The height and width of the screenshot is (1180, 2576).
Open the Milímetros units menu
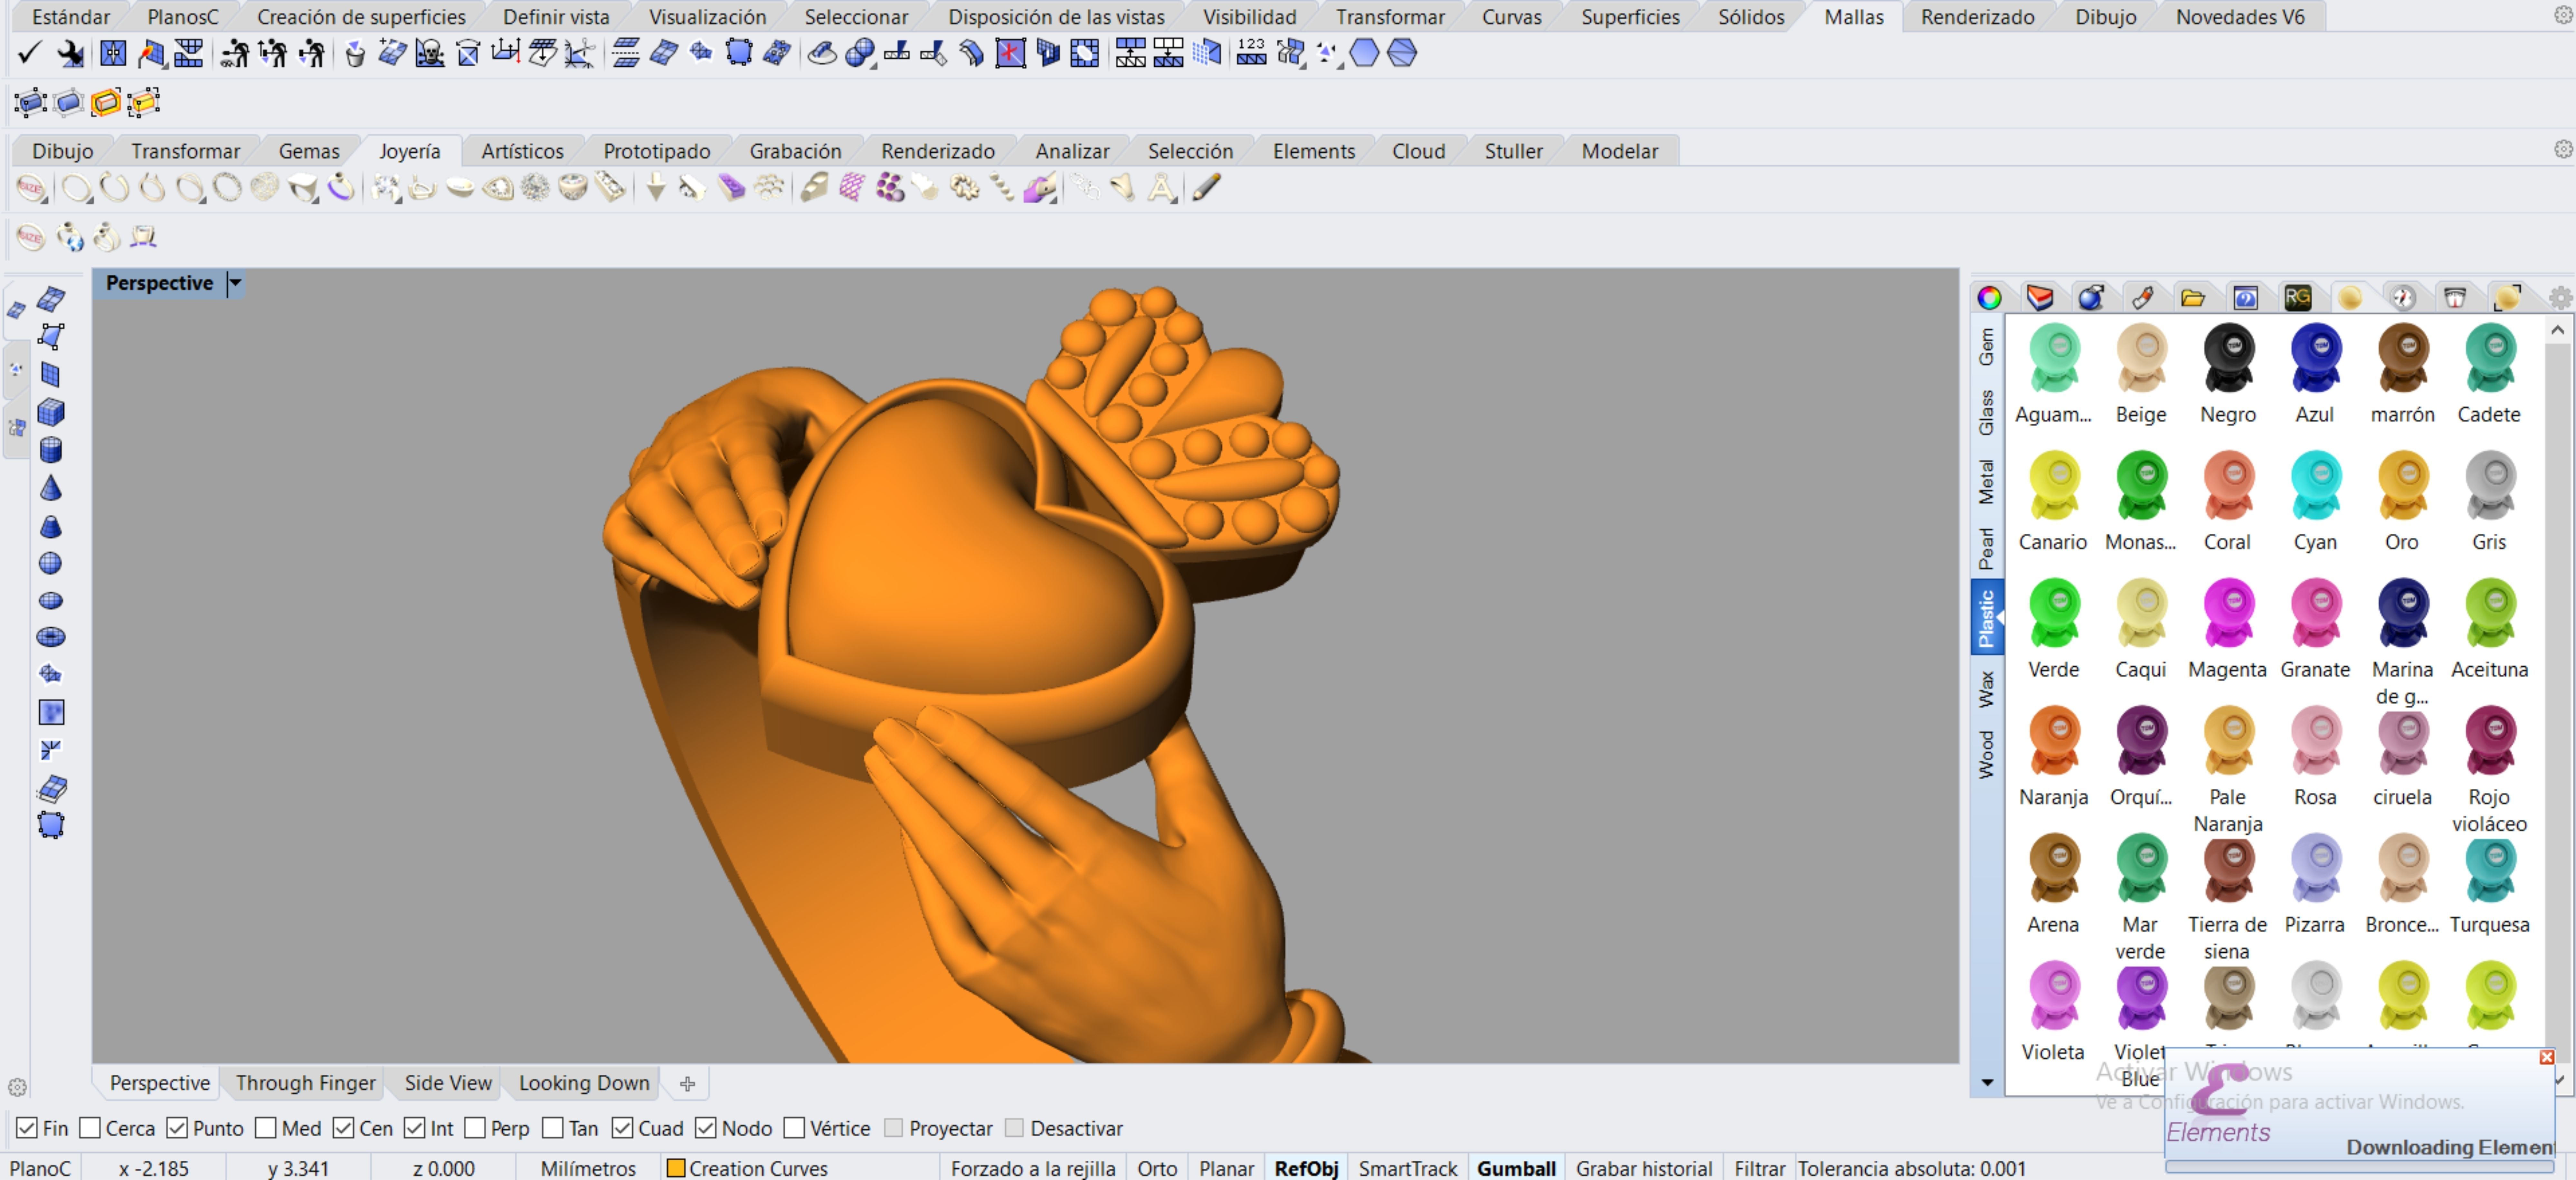click(588, 1168)
